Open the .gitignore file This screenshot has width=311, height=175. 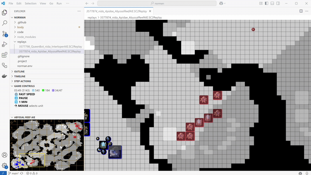pos(47,56)
